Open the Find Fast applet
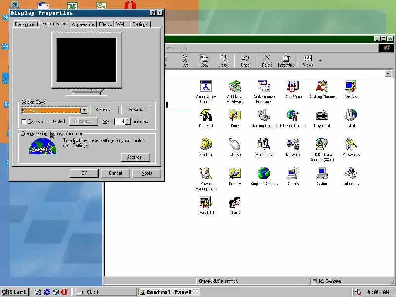The width and height of the screenshot is (396, 297). (x=206, y=119)
